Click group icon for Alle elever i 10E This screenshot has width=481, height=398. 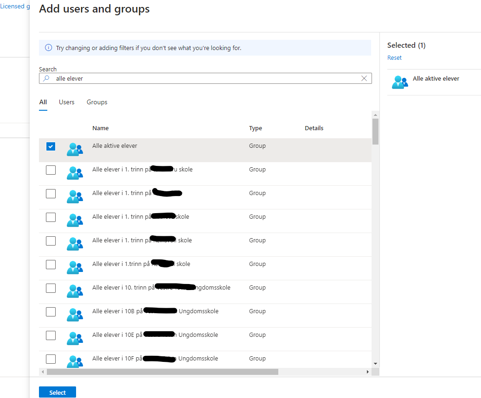[x=74, y=338]
